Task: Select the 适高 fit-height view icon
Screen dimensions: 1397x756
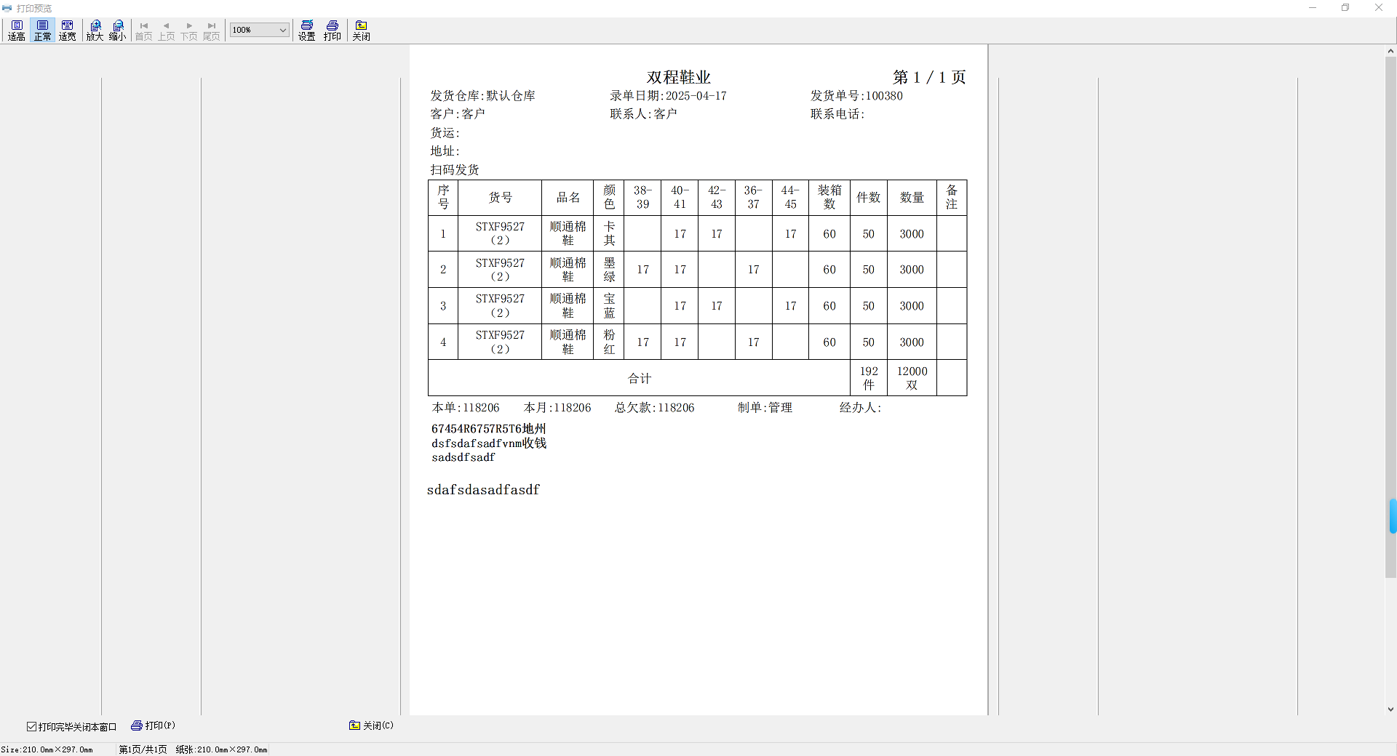Action: [x=17, y=31]
